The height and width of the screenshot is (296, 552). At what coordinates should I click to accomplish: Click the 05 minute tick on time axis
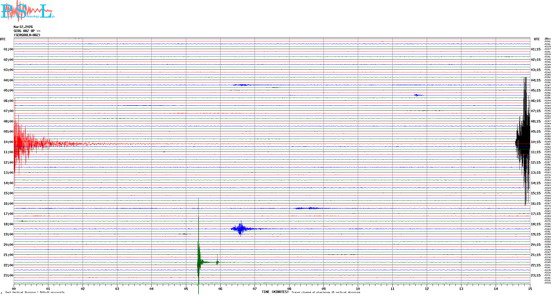186,289
